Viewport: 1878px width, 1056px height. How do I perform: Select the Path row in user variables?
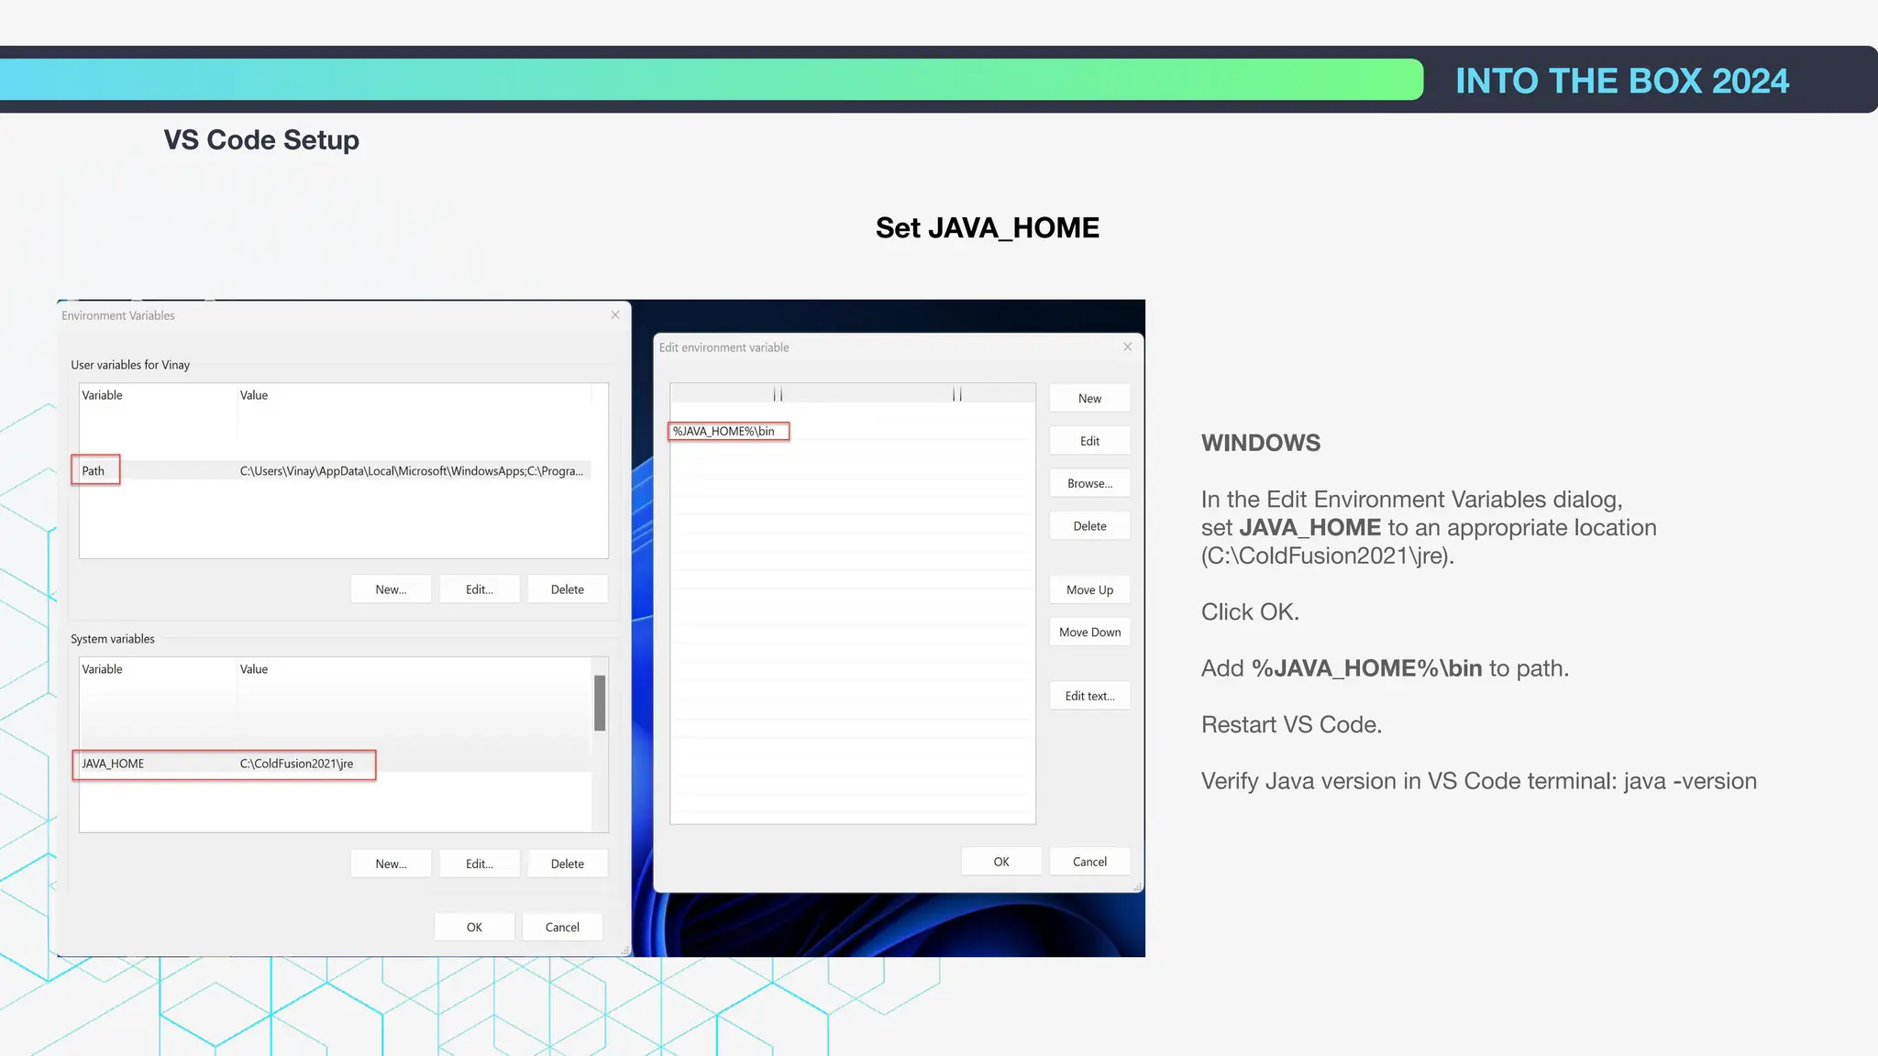pos(335,470)
